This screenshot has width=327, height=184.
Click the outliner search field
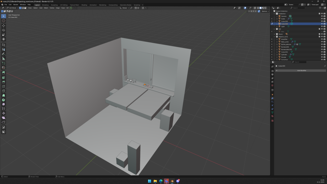pyautogui.click(x=298, y=8)
